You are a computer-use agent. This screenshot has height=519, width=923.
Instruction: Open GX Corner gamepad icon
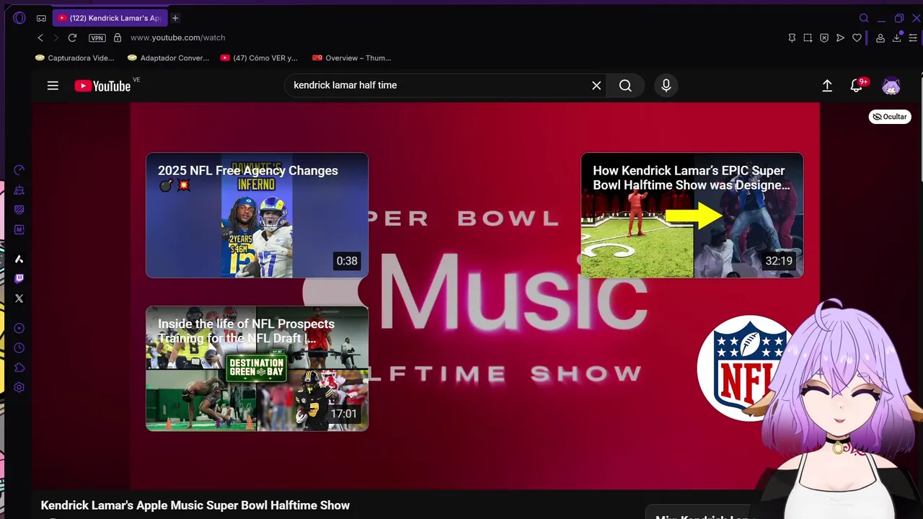[x=41, y=18]
